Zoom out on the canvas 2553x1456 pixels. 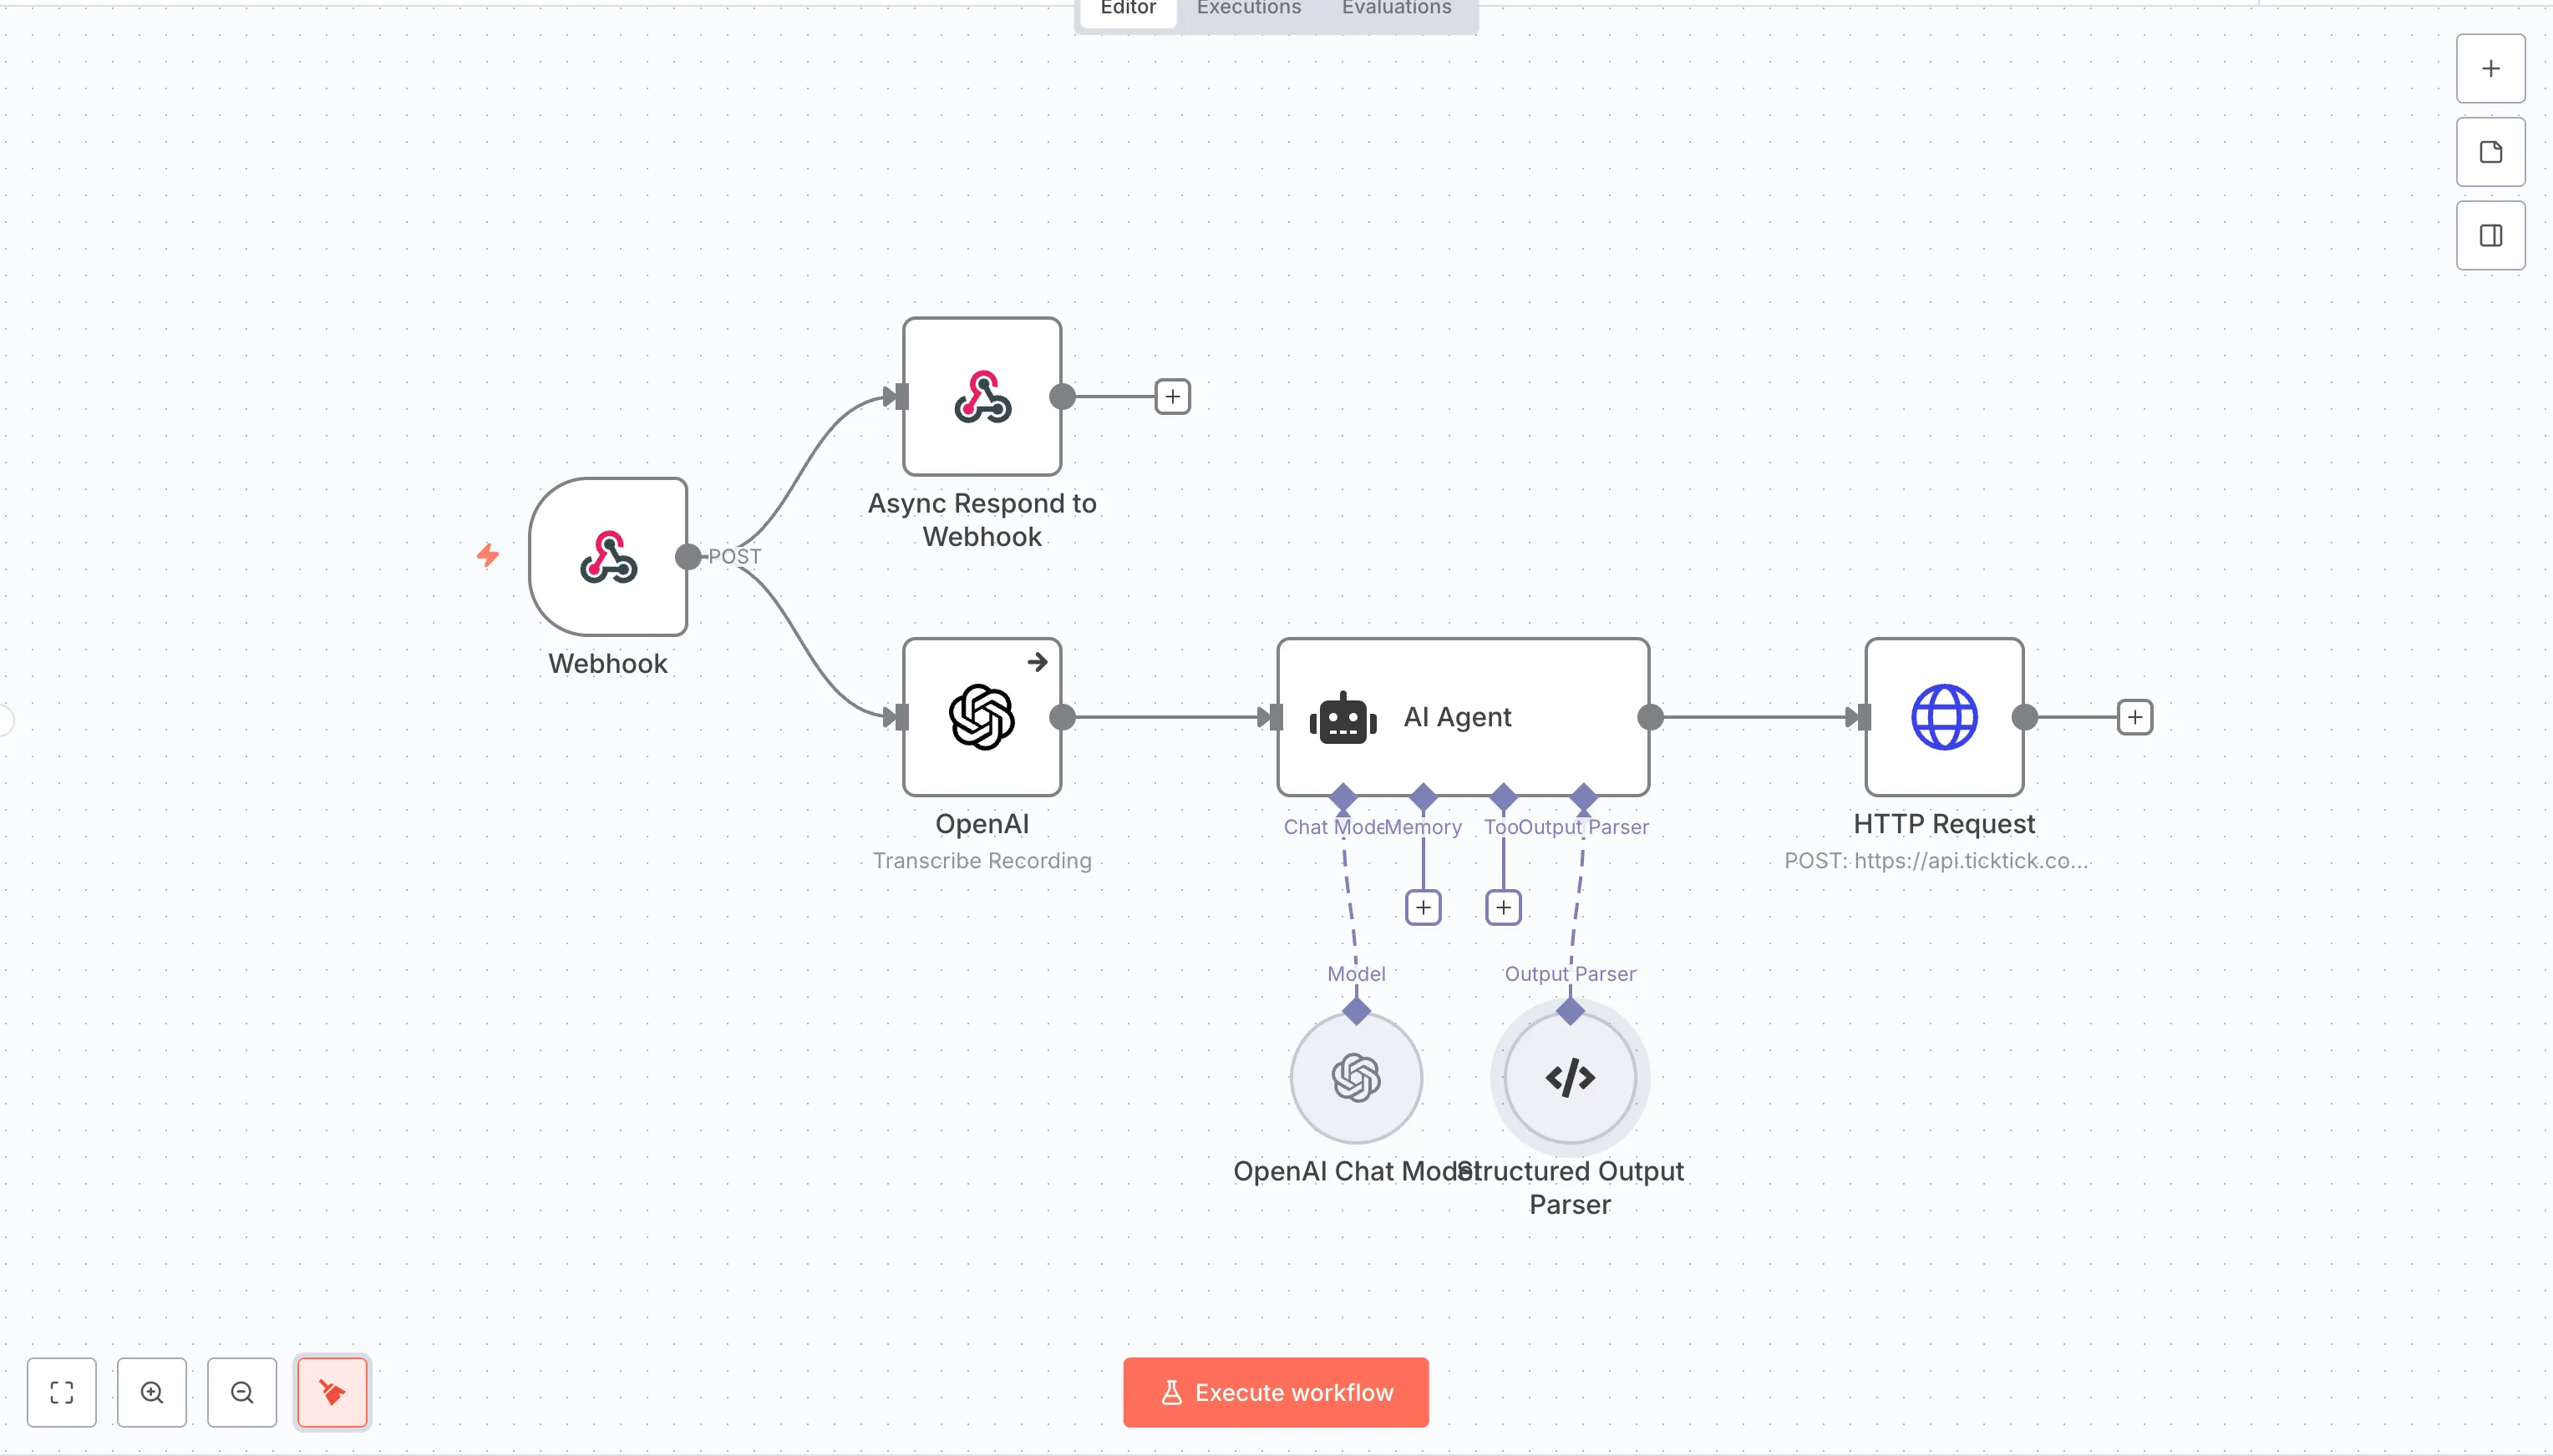[x=242, y=1392]
